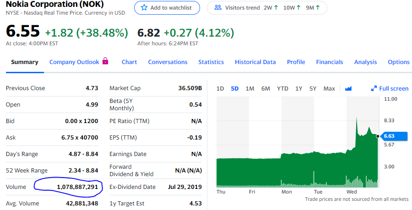Click the visitors trend people icon
Viewport: 412px width, 210px height.
(218, 8)
